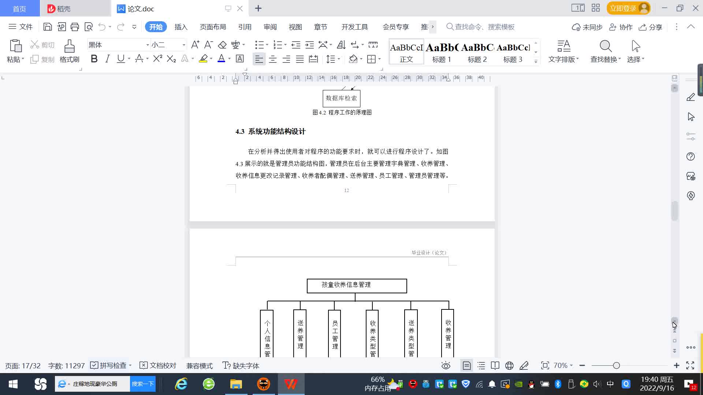Click the 立即登录 login button

click(623, 8)
